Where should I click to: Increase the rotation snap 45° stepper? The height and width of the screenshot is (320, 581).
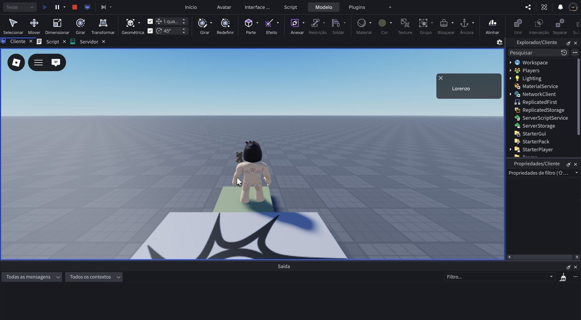[184, 29]
